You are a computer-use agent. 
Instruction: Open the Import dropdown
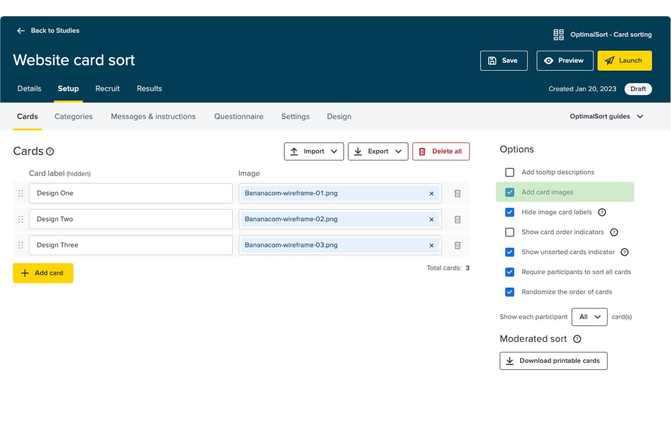coord(314,152)
